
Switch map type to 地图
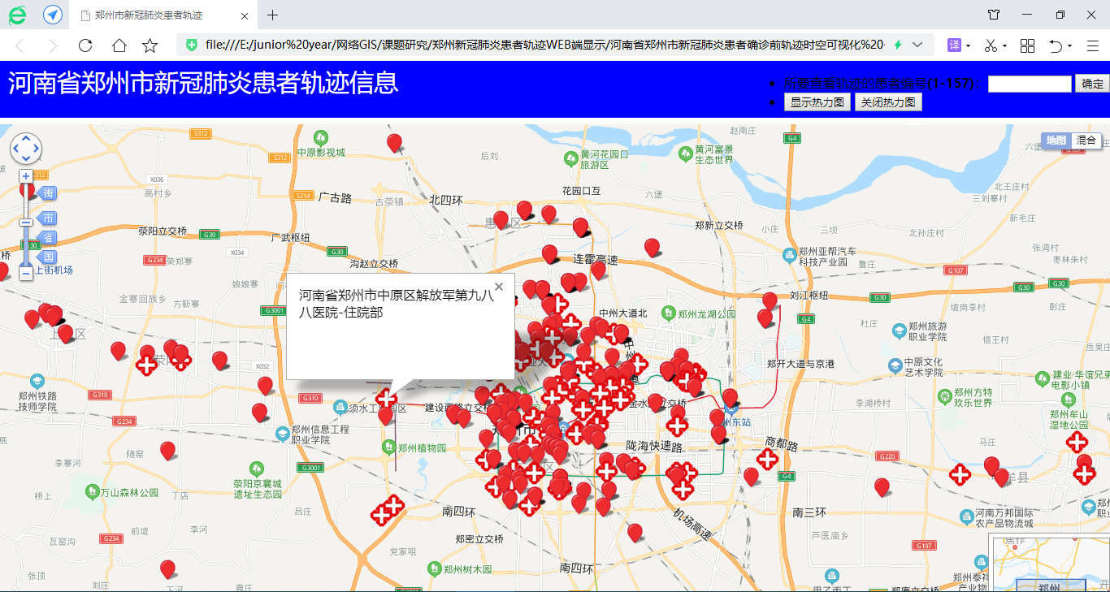click(x=1056, y=140)
